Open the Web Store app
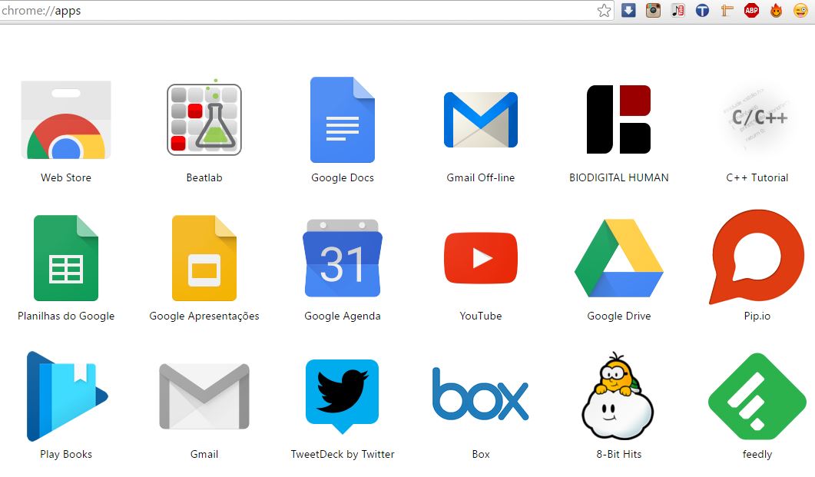 (x=66, y=120)
